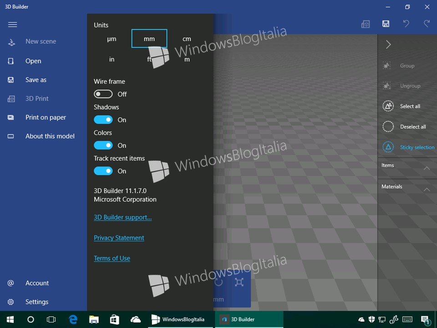Viewport: 437px width, 328px height.
Task: Click the Account @ icon
Action: (10, 283)
